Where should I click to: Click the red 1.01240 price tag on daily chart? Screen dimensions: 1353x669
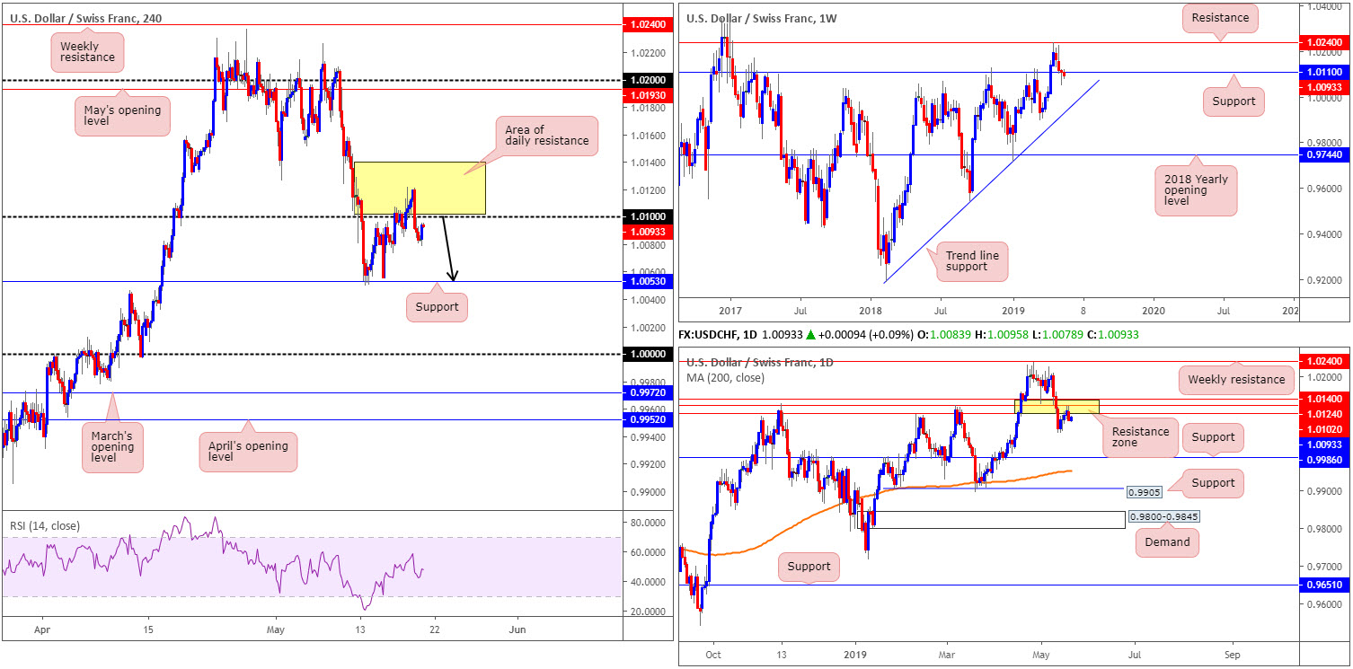1324,414
